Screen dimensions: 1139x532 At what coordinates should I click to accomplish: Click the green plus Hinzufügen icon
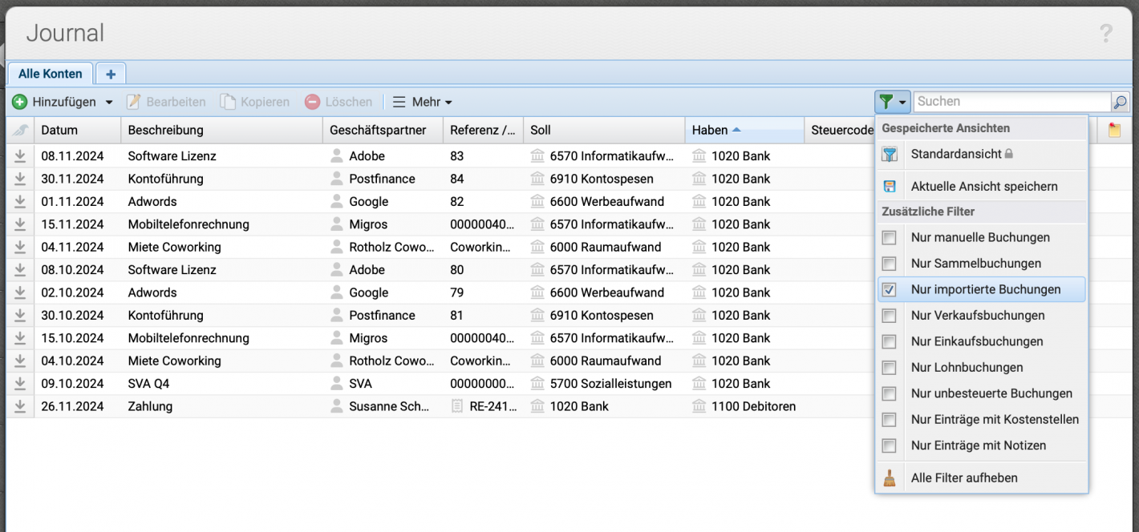20,102
